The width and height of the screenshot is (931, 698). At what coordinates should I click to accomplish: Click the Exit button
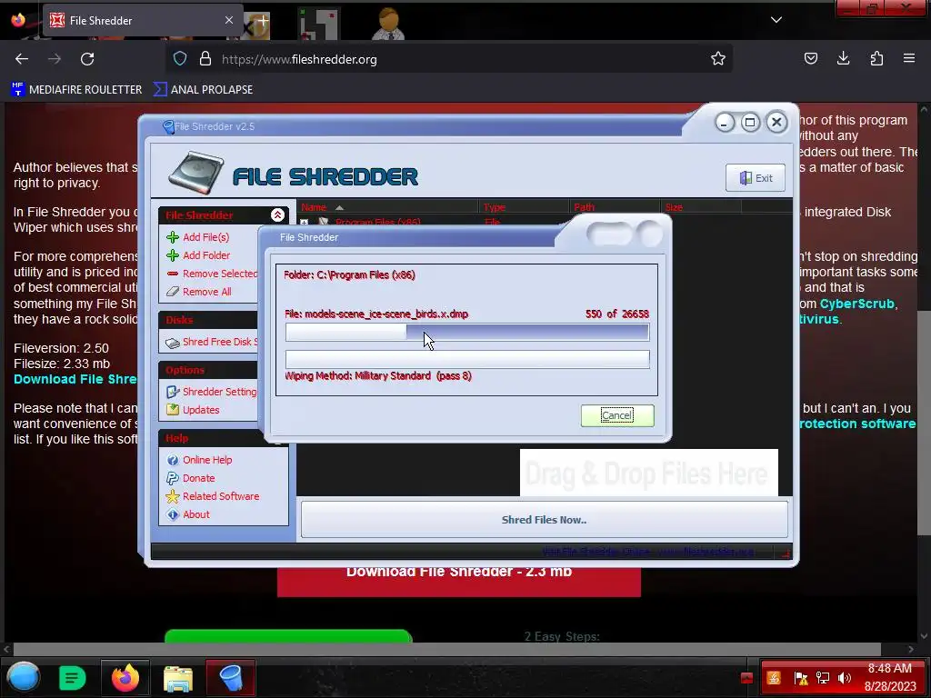[756, 177]
